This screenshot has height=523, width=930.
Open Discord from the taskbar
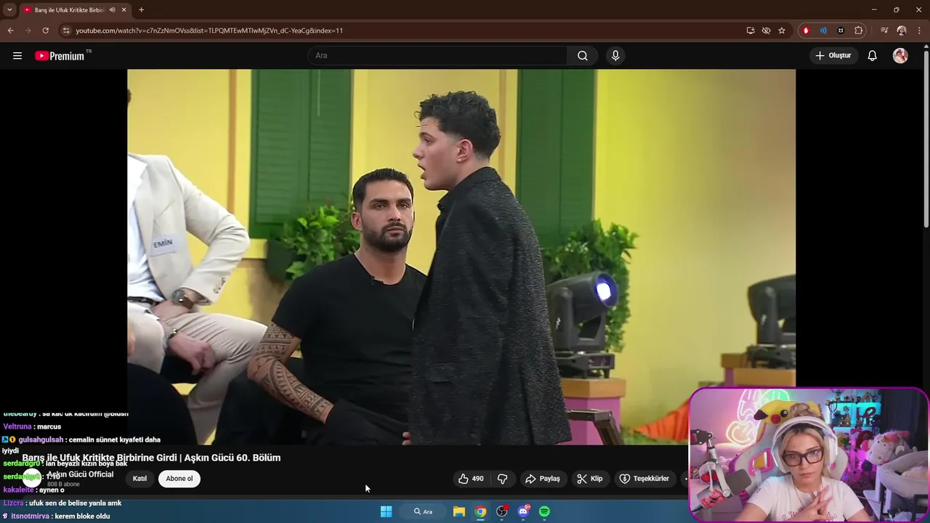click(x=523, y=511)
